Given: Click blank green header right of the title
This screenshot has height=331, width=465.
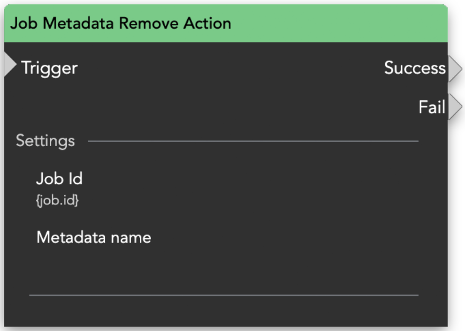Looking at the screenshot, I should point(341,23).
